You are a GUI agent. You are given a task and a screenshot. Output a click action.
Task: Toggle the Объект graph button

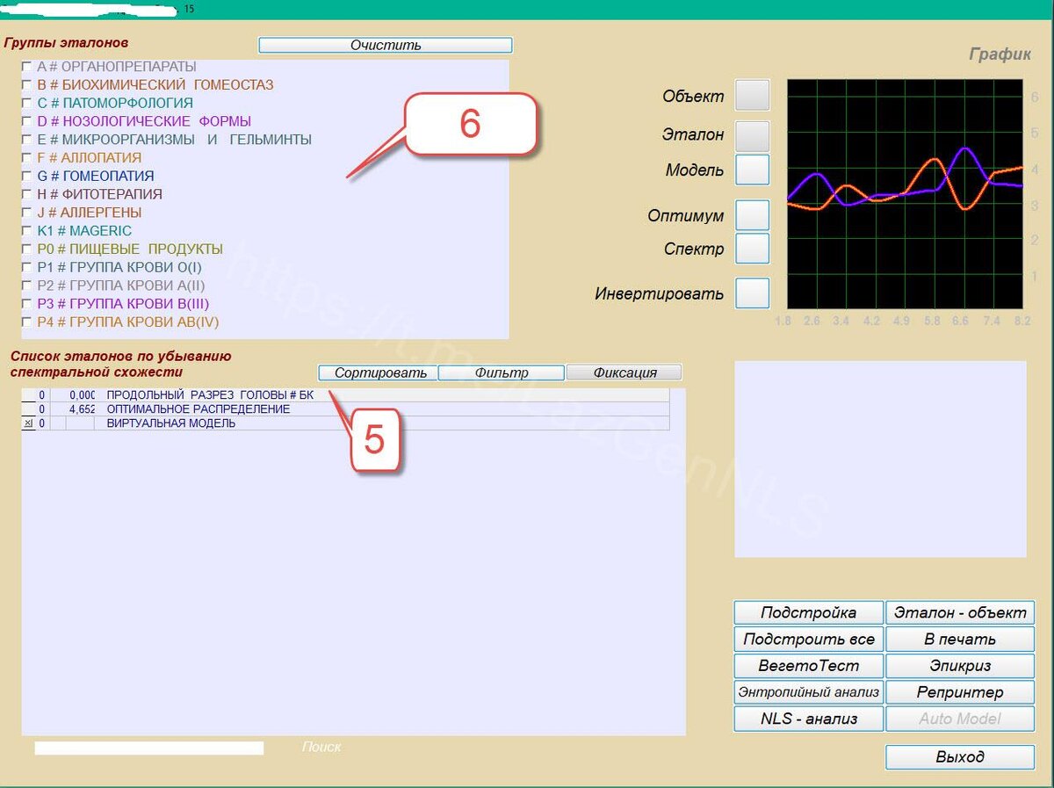[752, 95]
